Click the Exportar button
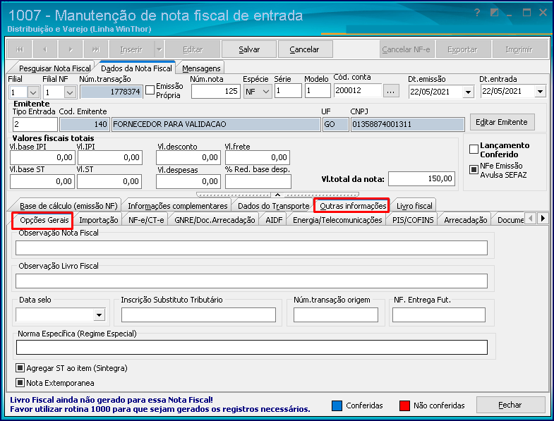The image size is (554, 421). coord(462,49)
